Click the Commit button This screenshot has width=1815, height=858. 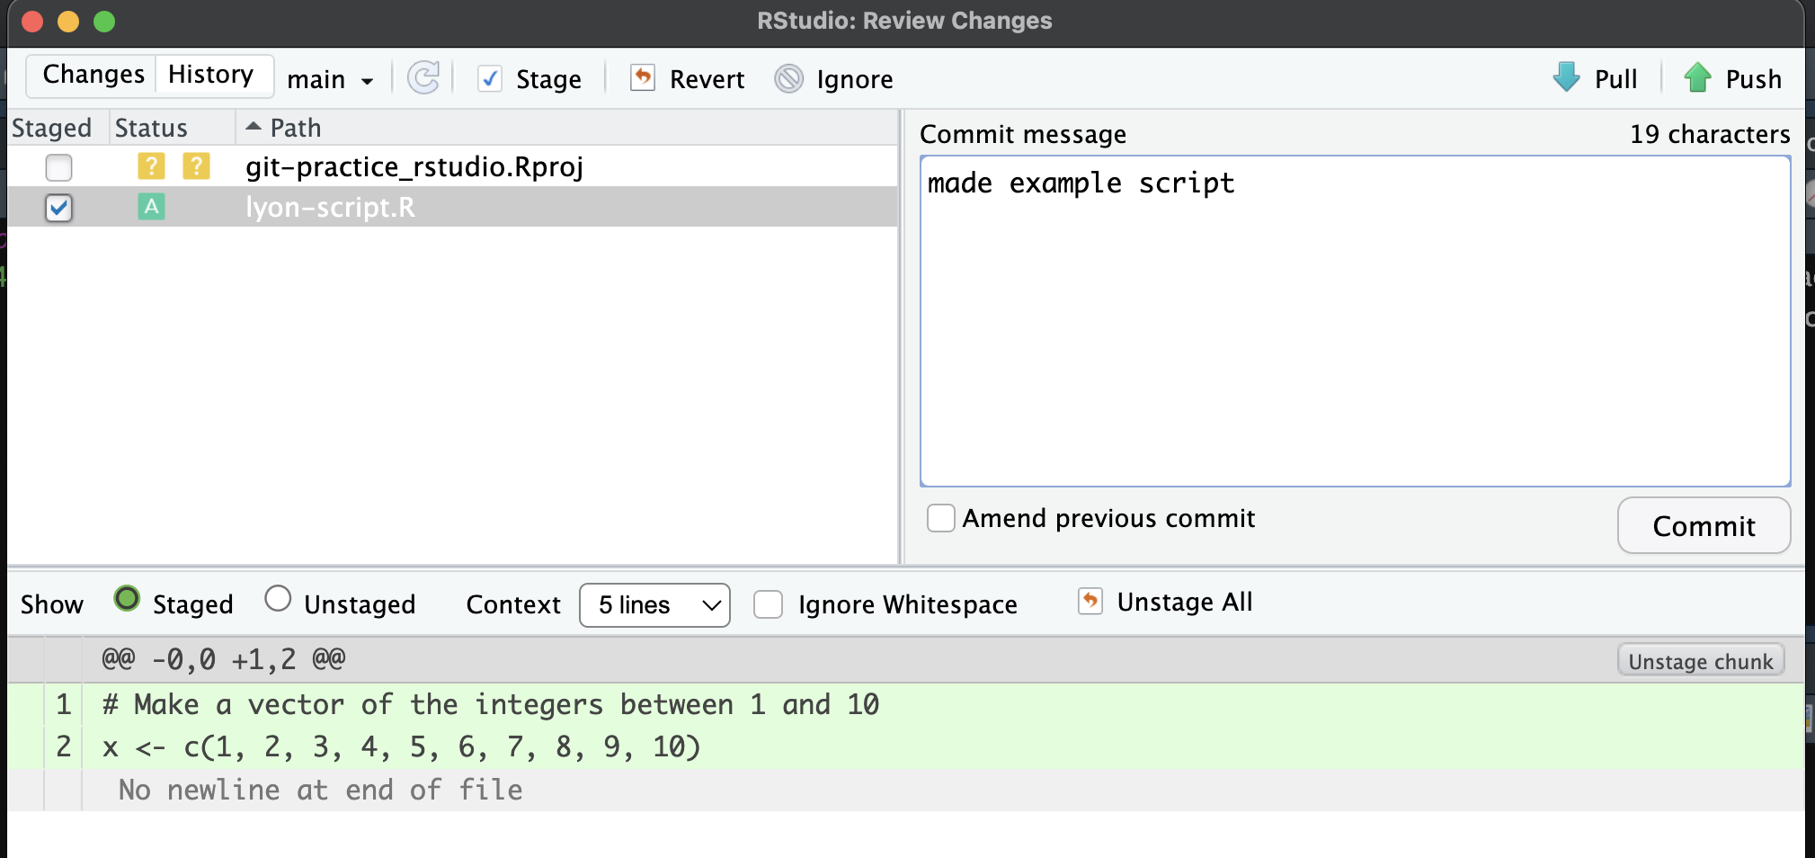(x=1703, y=525)
